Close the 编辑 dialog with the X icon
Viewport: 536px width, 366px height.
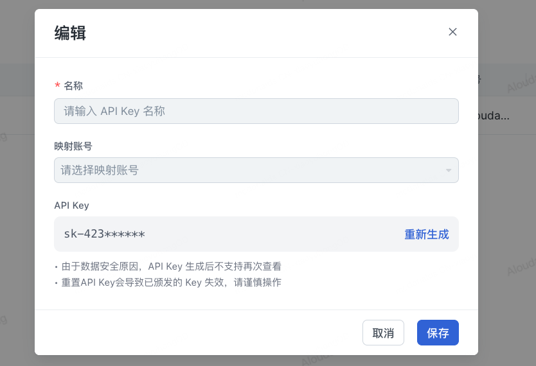coord(452,32)
